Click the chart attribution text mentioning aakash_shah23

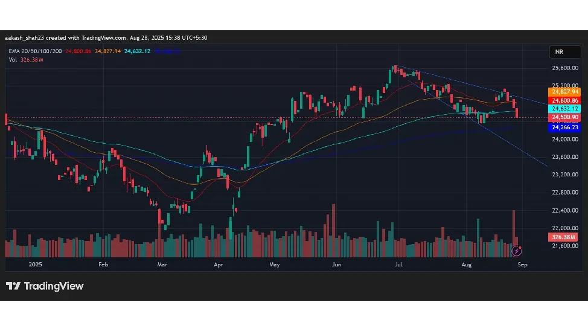[106, 38]
